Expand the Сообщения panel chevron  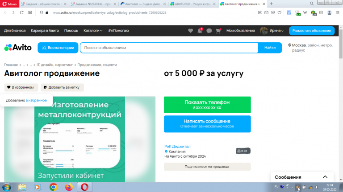[325, 177]
